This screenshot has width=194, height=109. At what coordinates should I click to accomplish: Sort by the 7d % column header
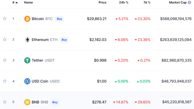[147, 3]
